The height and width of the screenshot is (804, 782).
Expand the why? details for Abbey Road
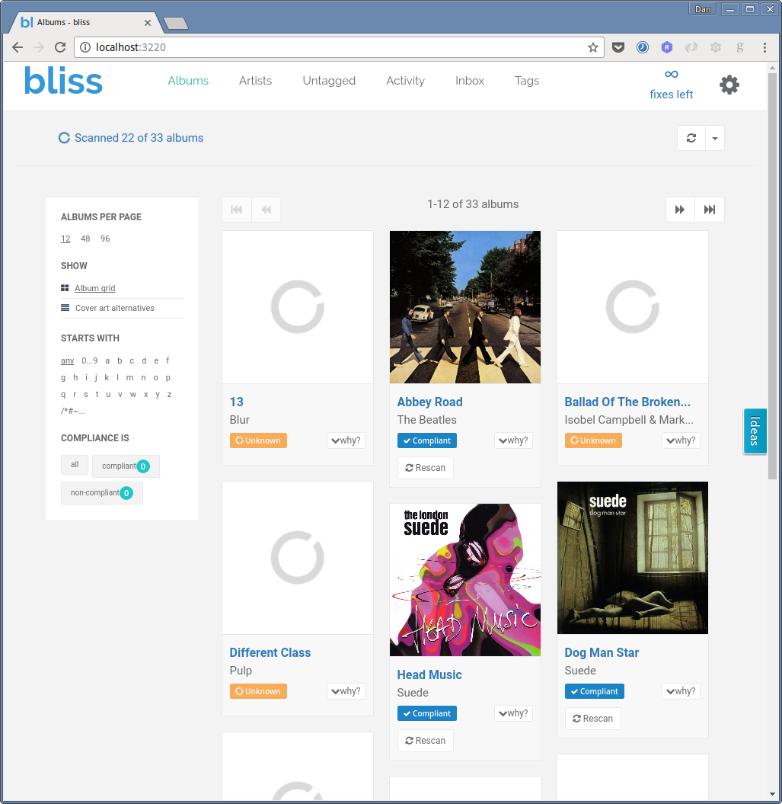coord(513,440)
